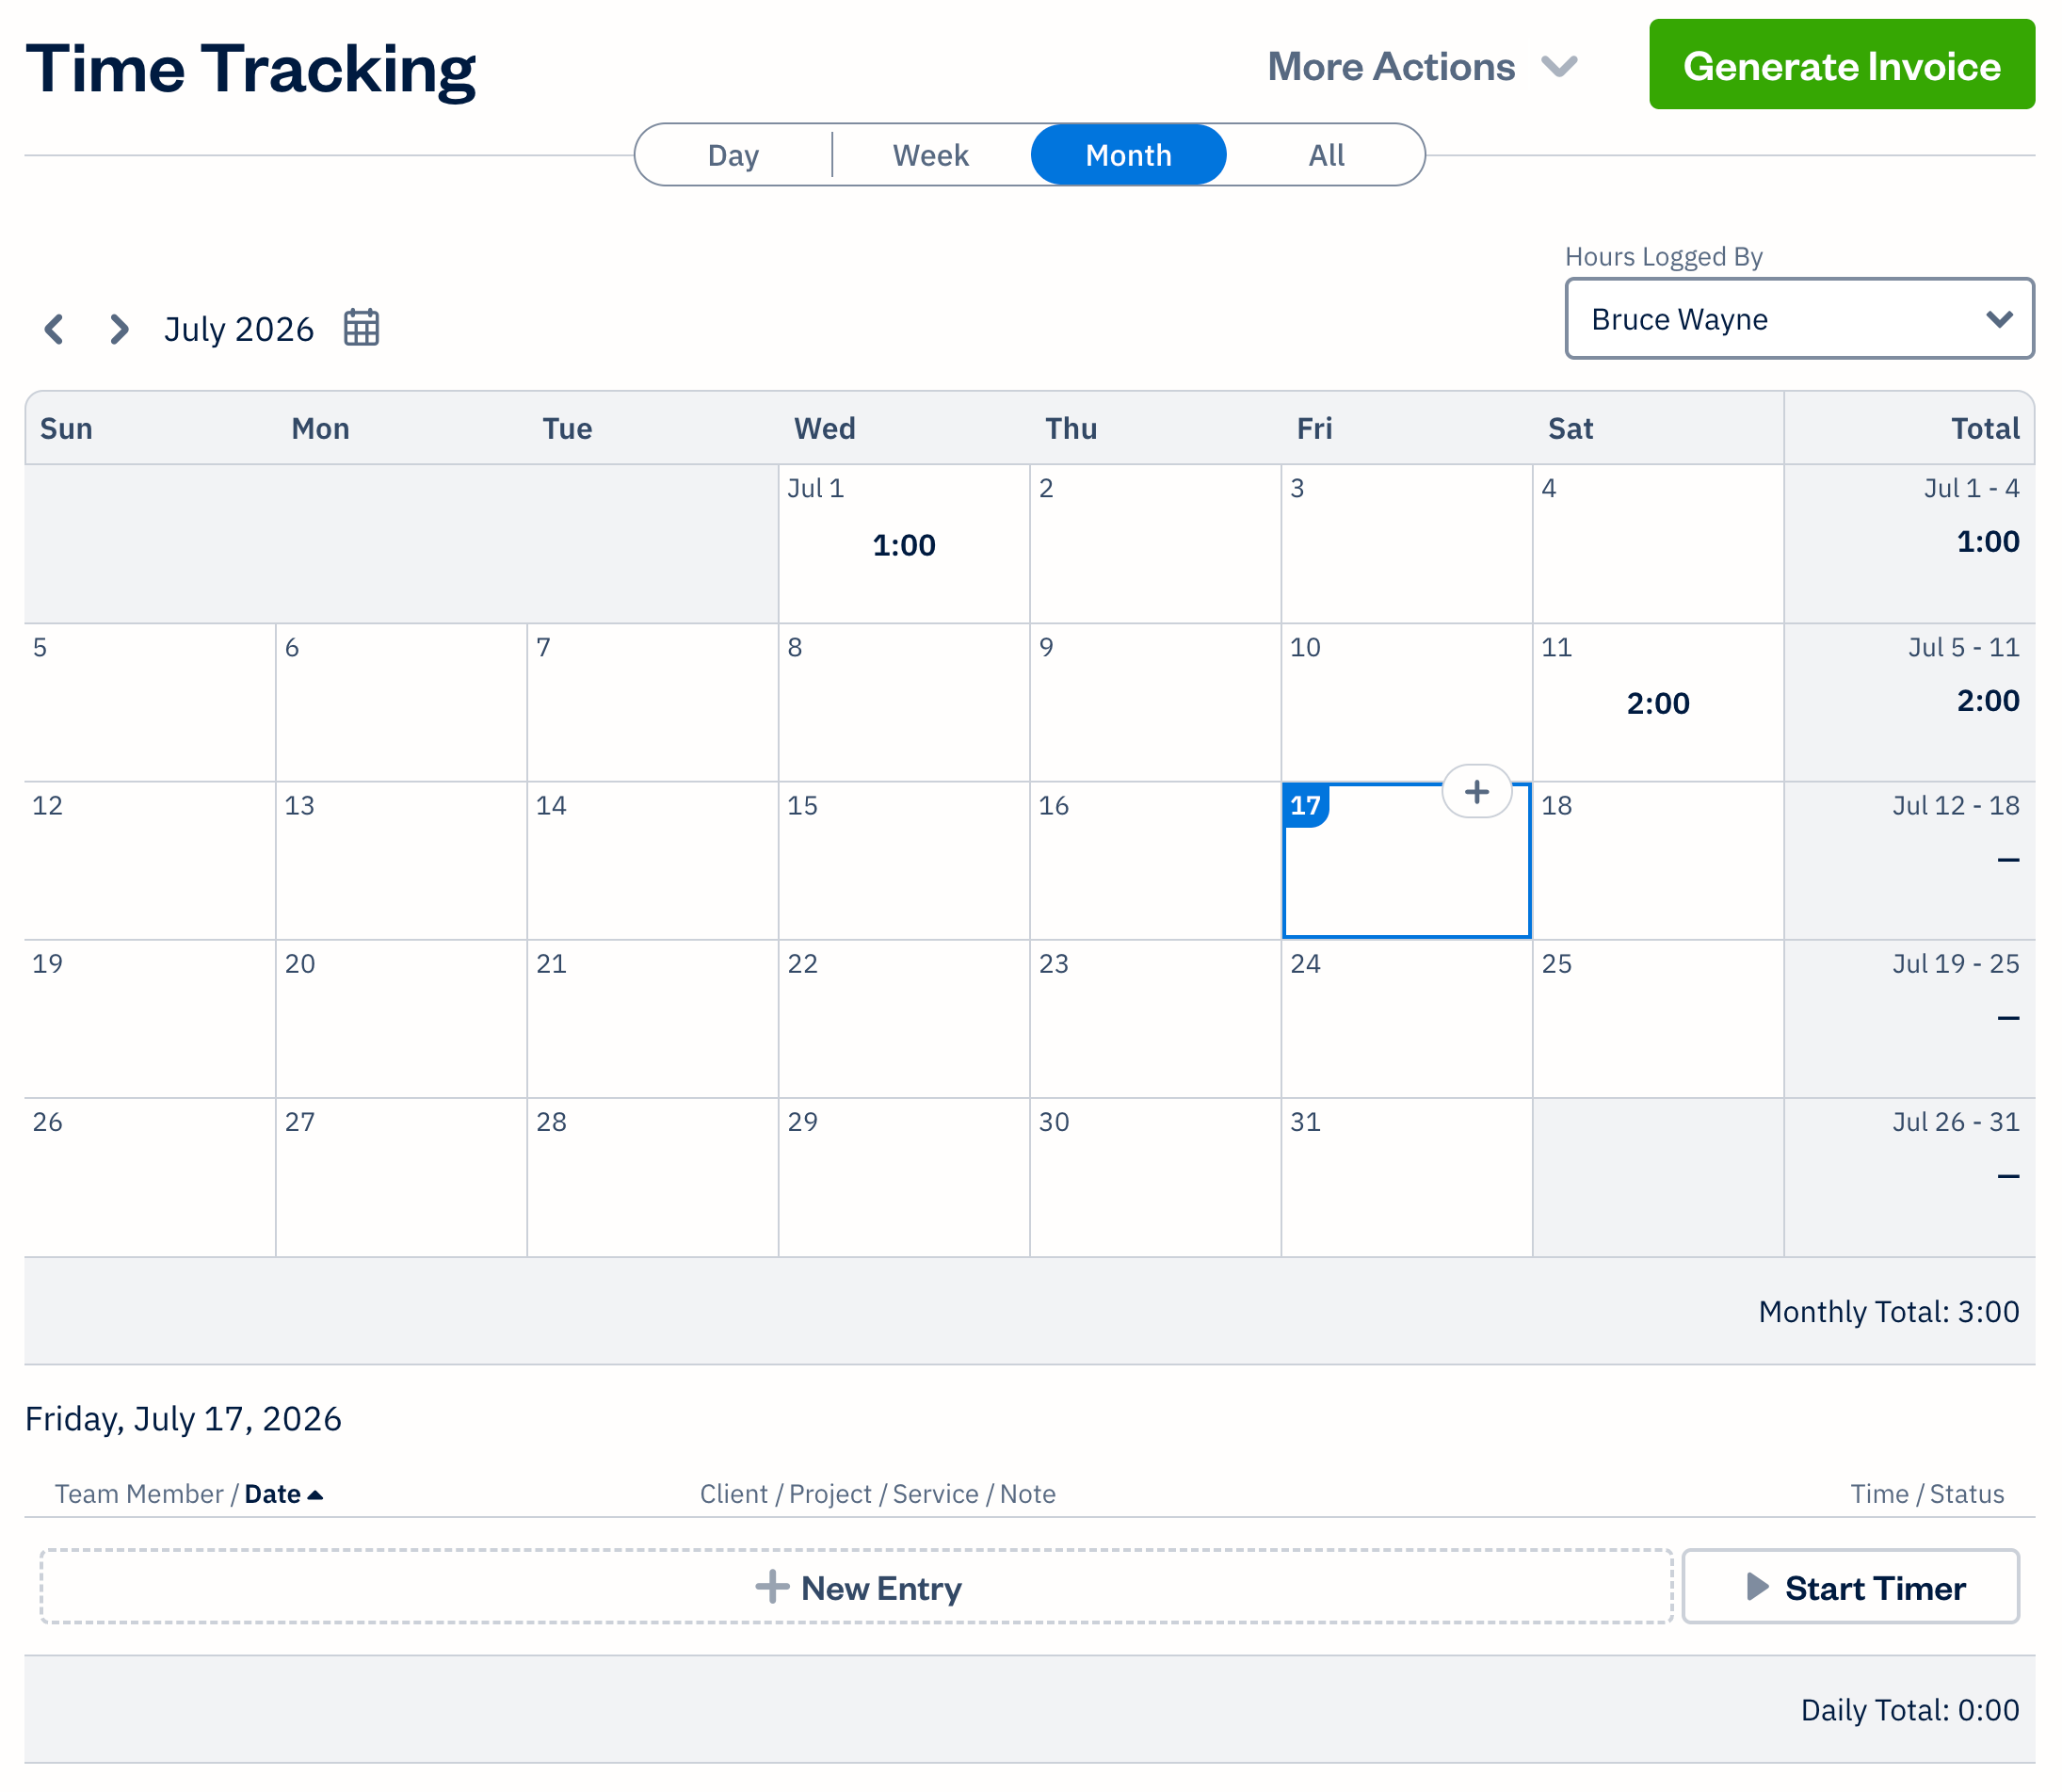
Task: Select day 30 in the calendar
Action: (x=1156, y=1178)
